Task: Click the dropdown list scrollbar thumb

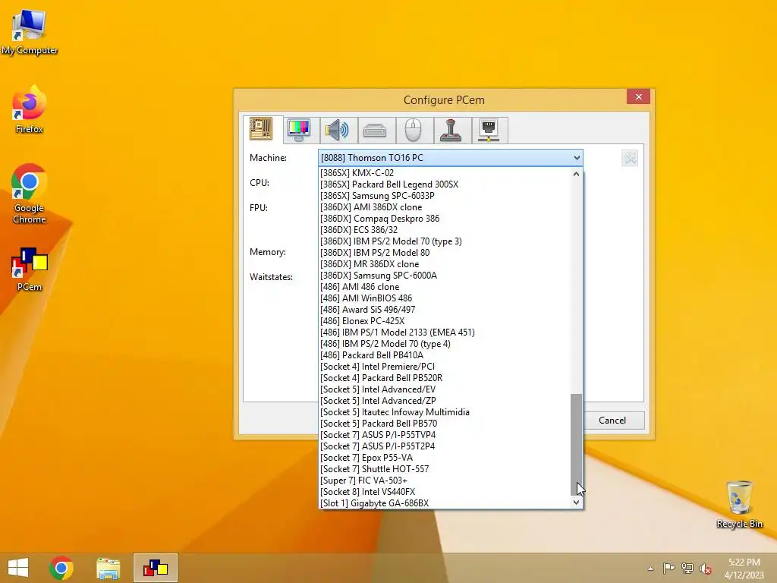Action: (577, 444)
